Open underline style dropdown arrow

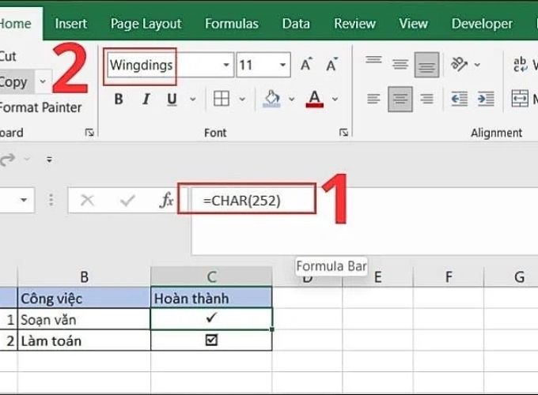pyautogui.click(x=193, y=100)
